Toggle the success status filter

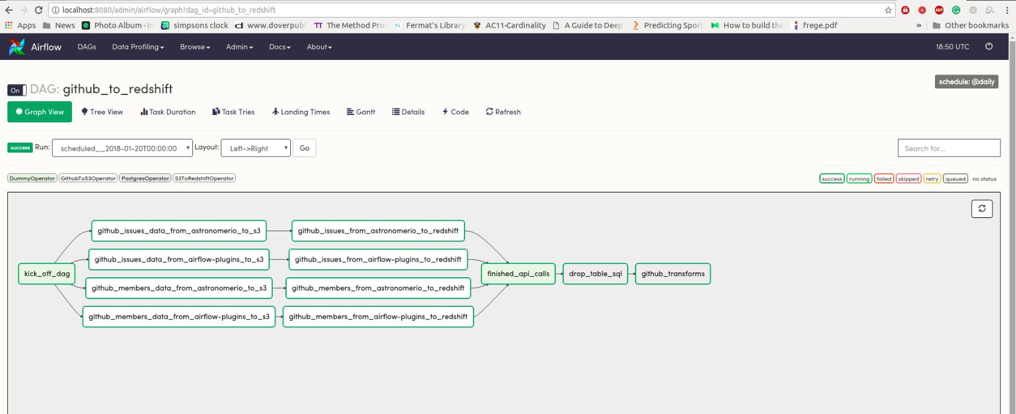[832, 179]
